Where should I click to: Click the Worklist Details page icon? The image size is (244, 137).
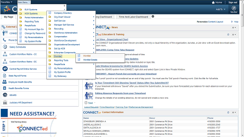(79, 59)
